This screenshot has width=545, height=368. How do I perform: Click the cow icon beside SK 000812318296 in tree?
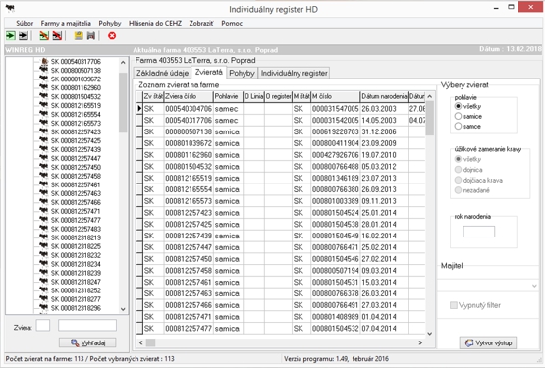tap(43, 308)
